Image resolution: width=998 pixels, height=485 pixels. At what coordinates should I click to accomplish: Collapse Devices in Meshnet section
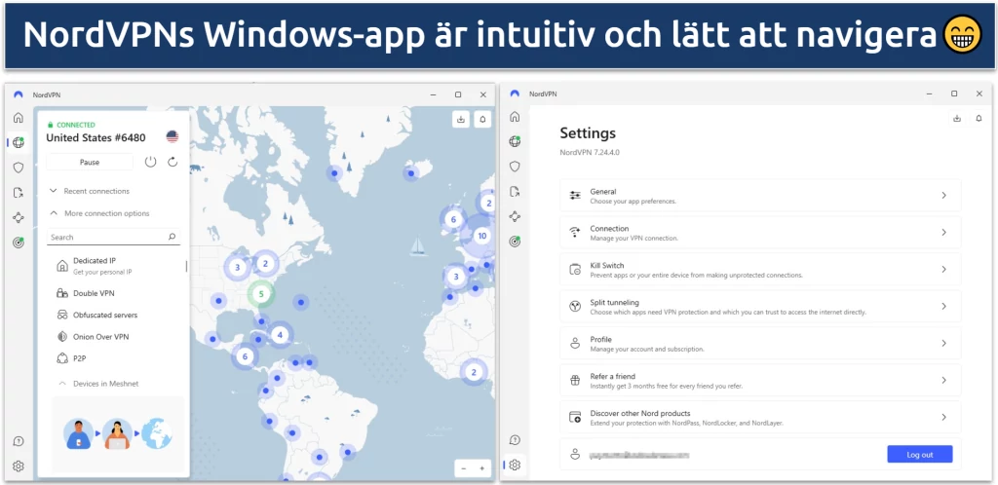[x=98, y=384]
